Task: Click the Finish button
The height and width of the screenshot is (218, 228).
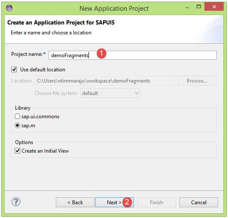Action: tap(157, 202)
